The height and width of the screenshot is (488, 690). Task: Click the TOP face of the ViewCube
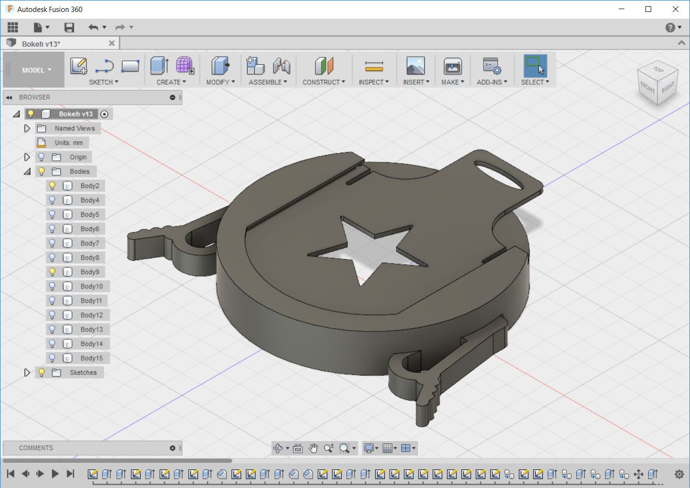(658, 70)
